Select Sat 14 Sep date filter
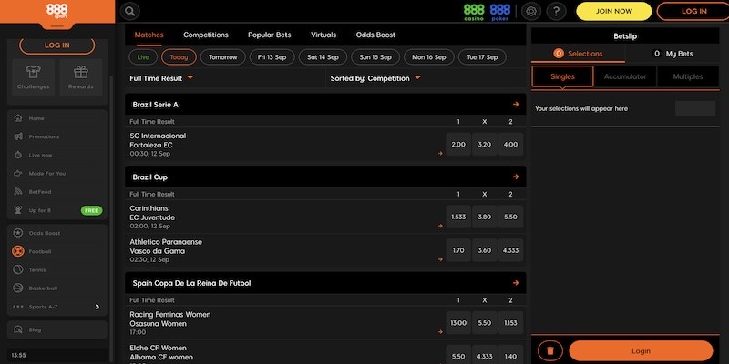This screenshot has width=729, height=364. click(x=323, y=57)
